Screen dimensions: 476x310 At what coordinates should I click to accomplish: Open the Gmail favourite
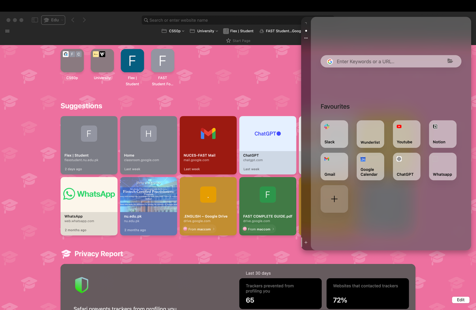(334, 166)
